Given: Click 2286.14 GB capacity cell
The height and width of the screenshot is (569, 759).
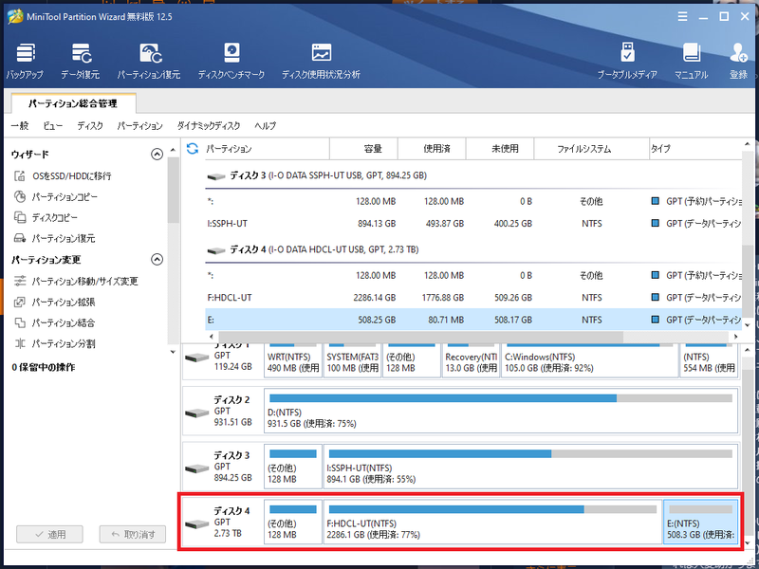Looking at the screenshot, I should (374, 298).
